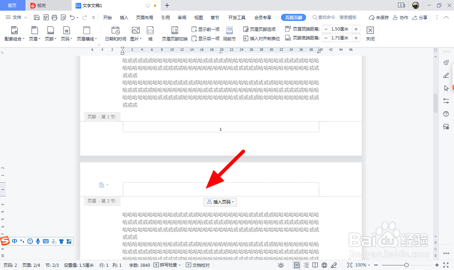Click the Redo arrow icon
The height and width of the screenshot is (270, 454).
pyautogui.click(x=85, y=17)
